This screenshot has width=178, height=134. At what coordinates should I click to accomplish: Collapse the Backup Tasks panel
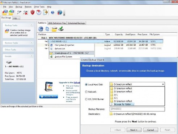click(31, 25)
